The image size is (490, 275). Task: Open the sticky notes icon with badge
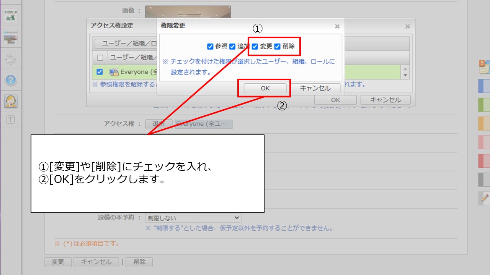click(484, 67)
